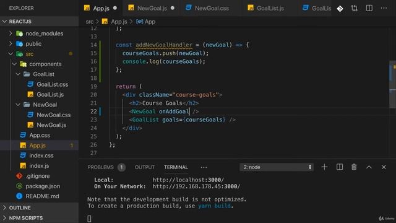
Task: Create a new terminal with plus icon
Action: click(x=324, y=167)
